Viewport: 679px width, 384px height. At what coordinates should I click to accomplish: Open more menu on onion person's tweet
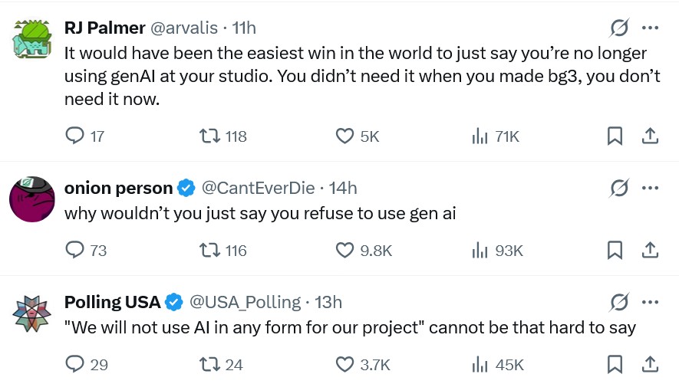click(650, 188)
